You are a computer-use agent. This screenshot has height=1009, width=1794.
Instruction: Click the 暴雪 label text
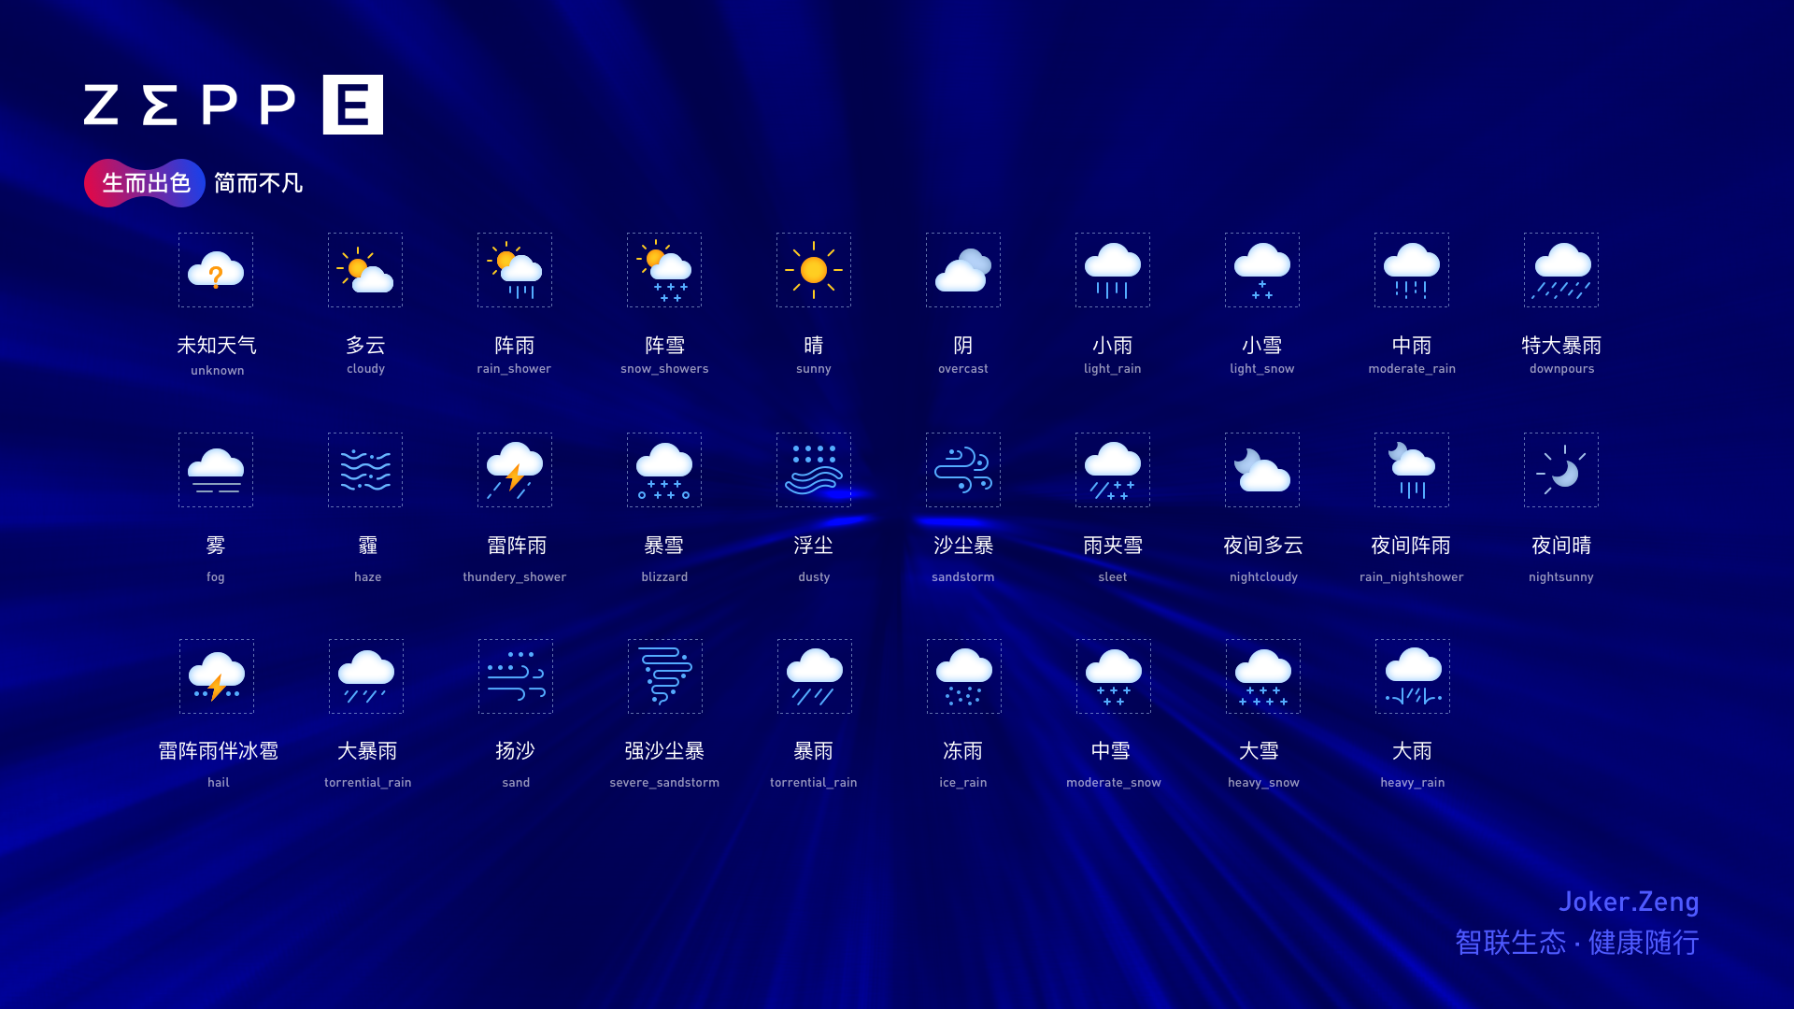[664, 546]
